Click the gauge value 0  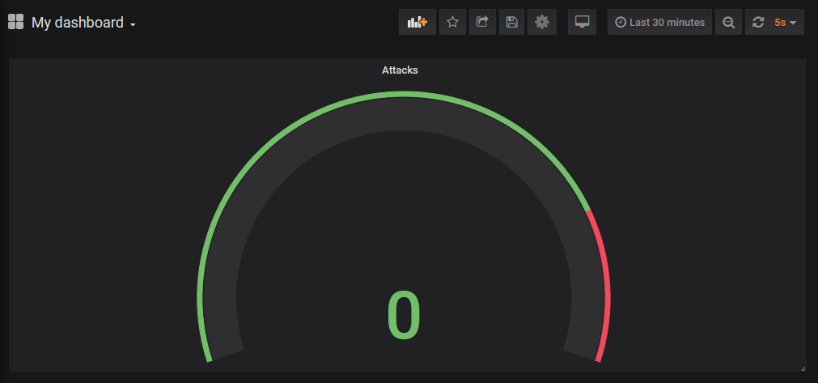point(404,315)
